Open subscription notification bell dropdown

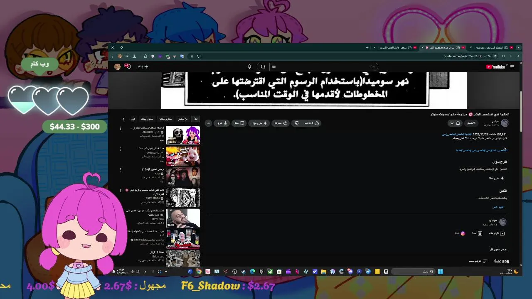[455, 123]
